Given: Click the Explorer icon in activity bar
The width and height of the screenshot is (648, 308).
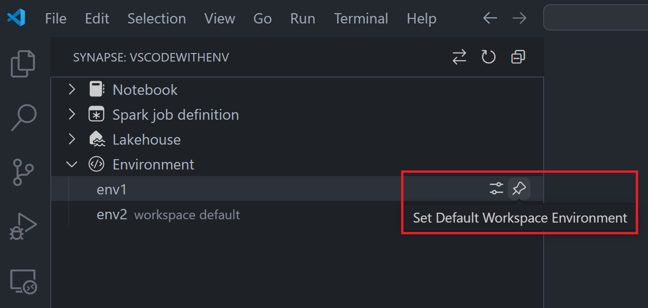Looking at the screenshot, I should [22, 63].
